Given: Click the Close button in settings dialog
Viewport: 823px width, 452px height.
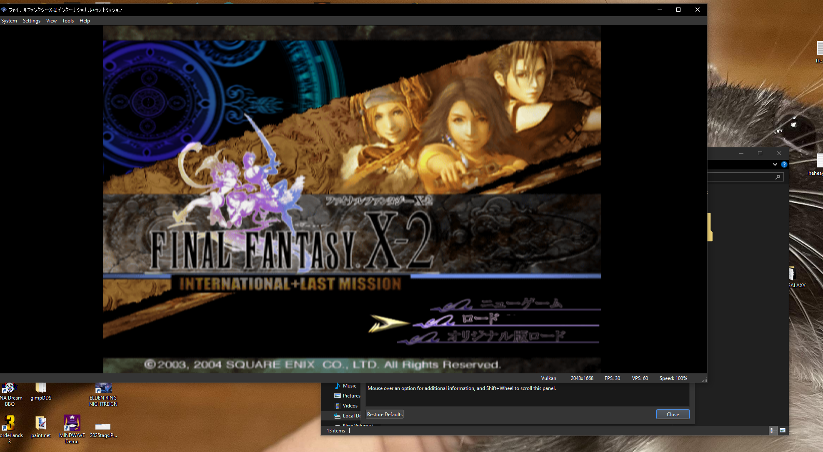Looking at the screenshot, I should click(x=673, y=415).
